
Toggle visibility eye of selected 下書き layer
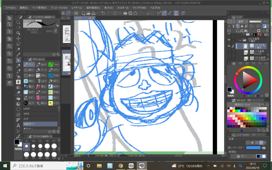(x=229, y=46)
